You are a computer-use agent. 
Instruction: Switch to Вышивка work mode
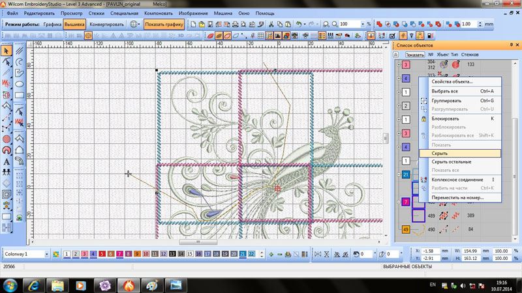[x=74, y=24]
